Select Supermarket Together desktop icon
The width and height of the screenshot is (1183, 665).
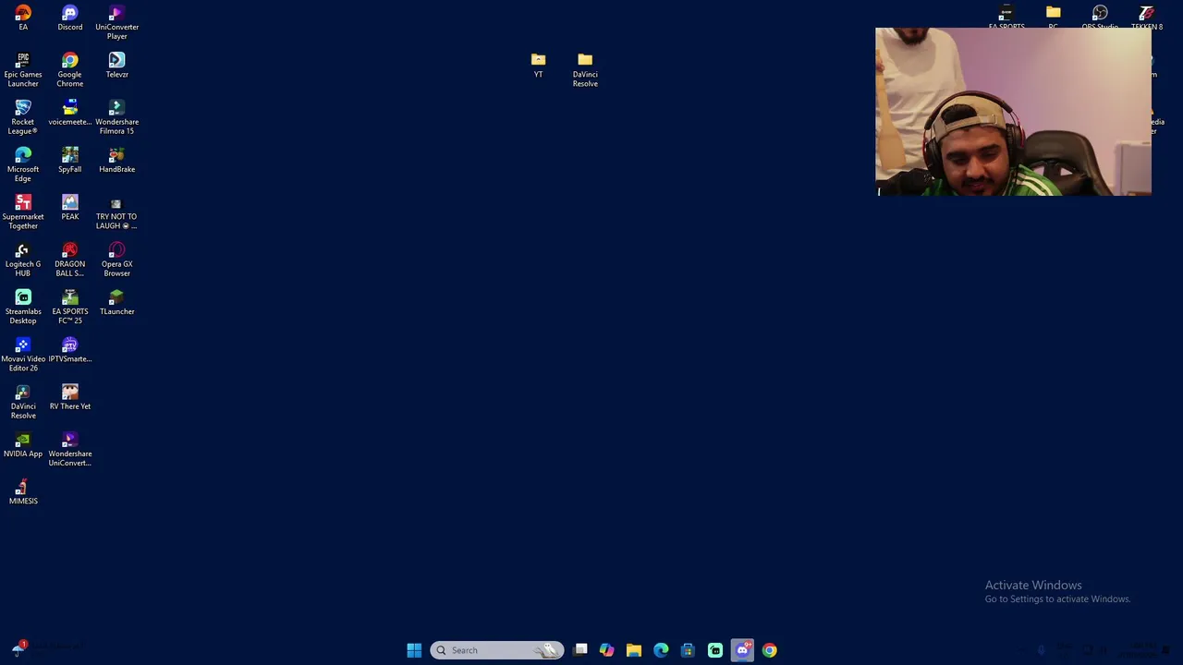(23, 212)
